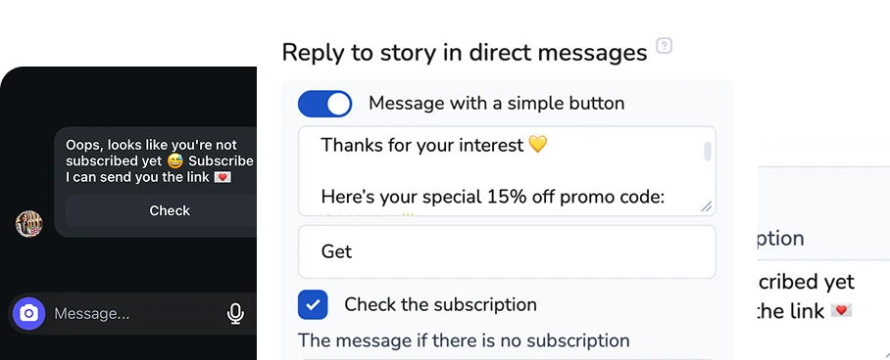This screenshot has height=360, width=890.
Task: Click the message textarea scrollbar thumb
Action: [708, 152]
